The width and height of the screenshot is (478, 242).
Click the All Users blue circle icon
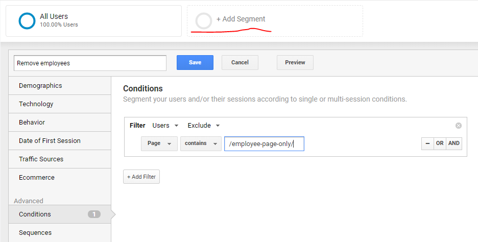click(x=27, y=21)
